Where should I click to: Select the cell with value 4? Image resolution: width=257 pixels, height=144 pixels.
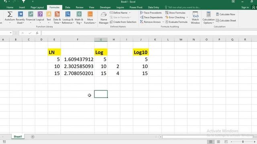click(114, 73)
